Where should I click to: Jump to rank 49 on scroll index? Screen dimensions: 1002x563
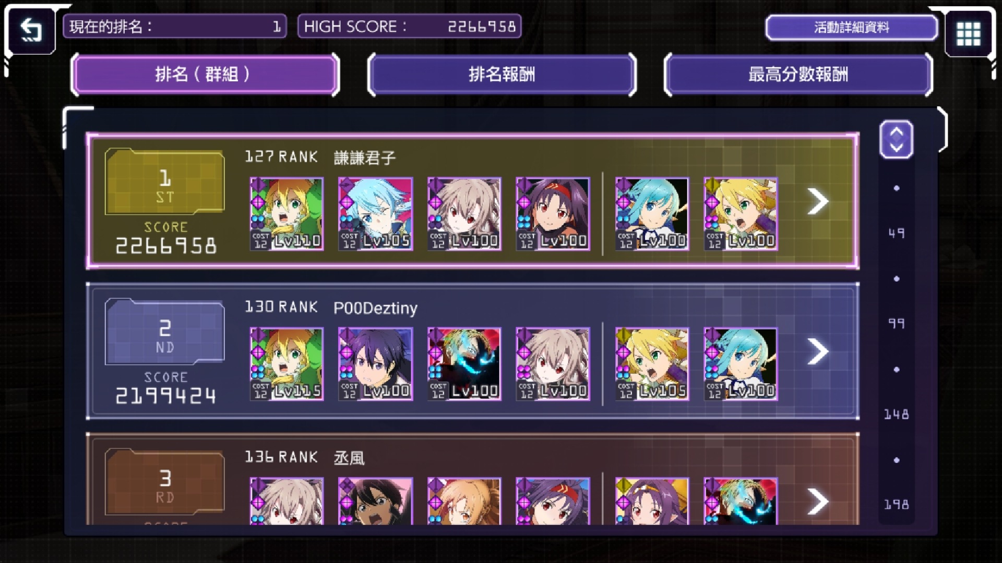[896, 233]
